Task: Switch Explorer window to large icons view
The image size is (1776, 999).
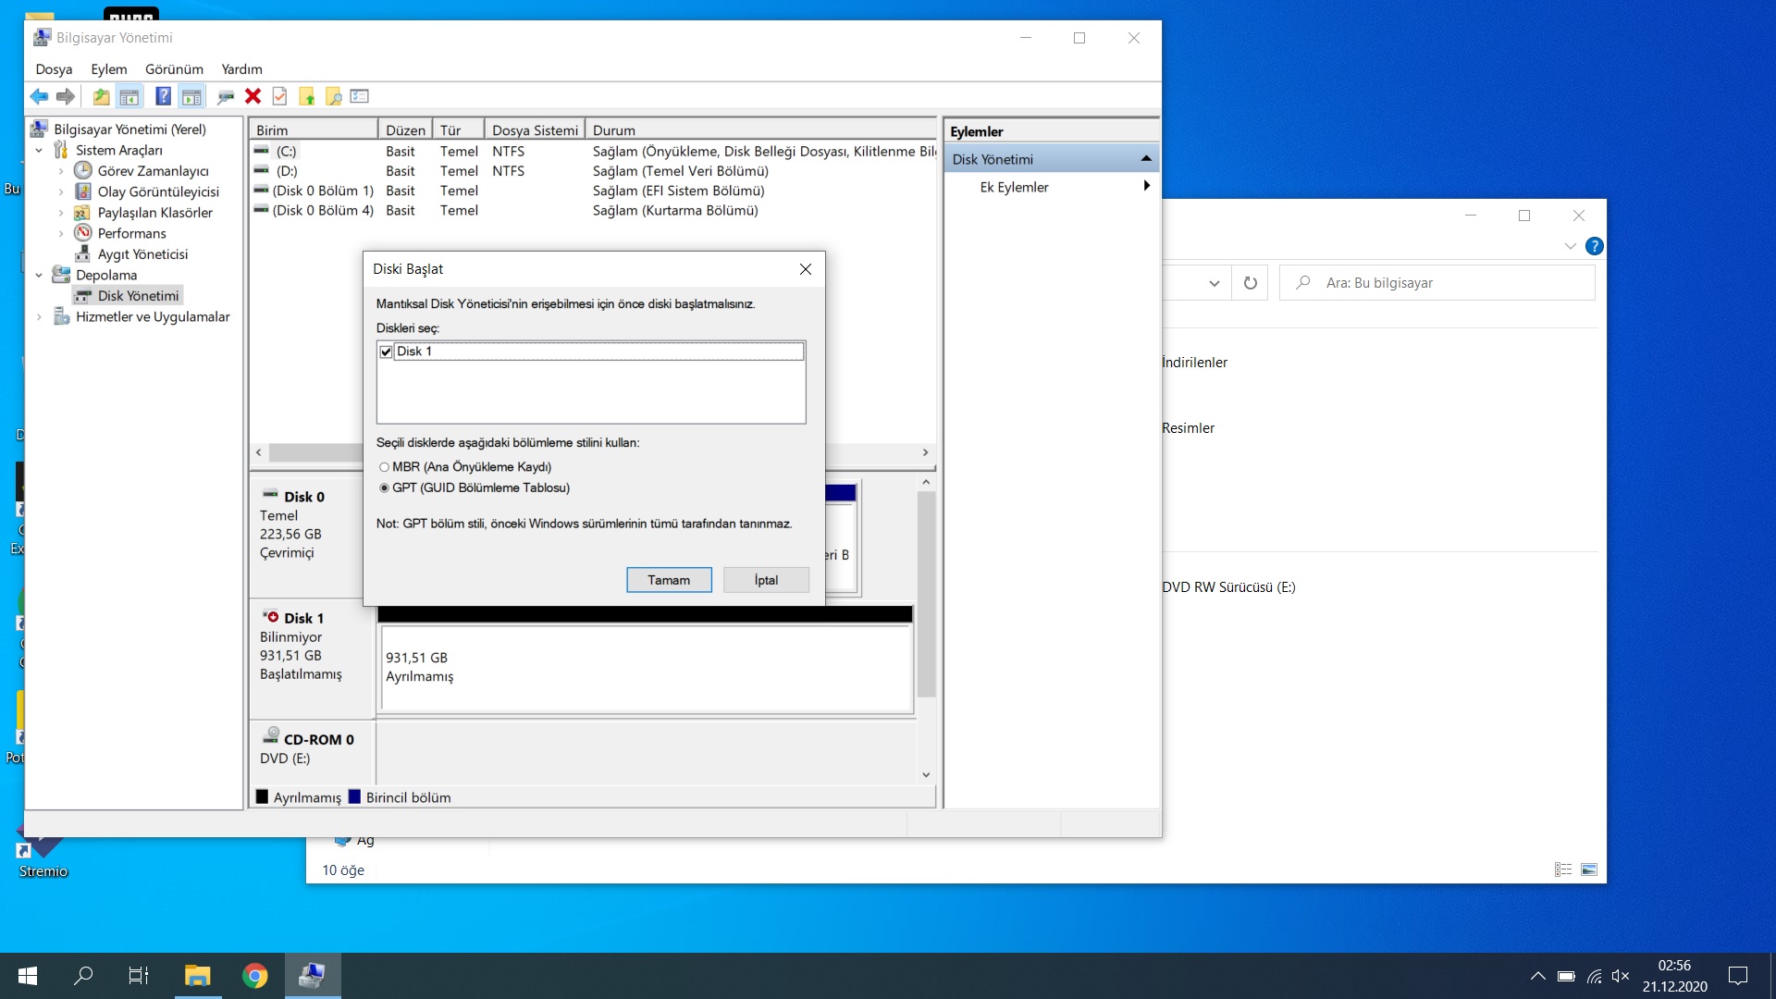Action: pos(1589,869)
